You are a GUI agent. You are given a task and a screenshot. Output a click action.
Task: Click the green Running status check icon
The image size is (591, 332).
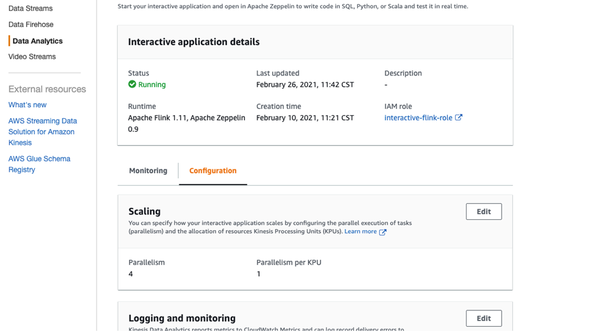[132, 85]
